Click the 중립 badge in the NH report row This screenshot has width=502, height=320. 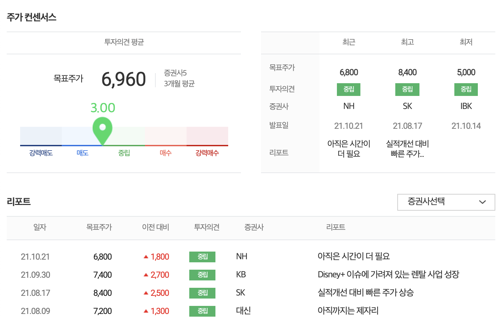(202, 257)
